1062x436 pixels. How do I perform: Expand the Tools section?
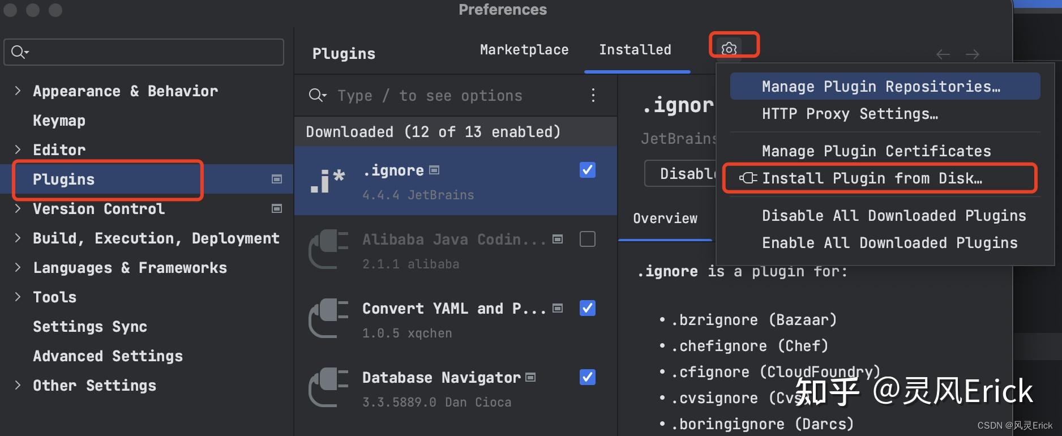pyautogui.click(x=18, y=297)
